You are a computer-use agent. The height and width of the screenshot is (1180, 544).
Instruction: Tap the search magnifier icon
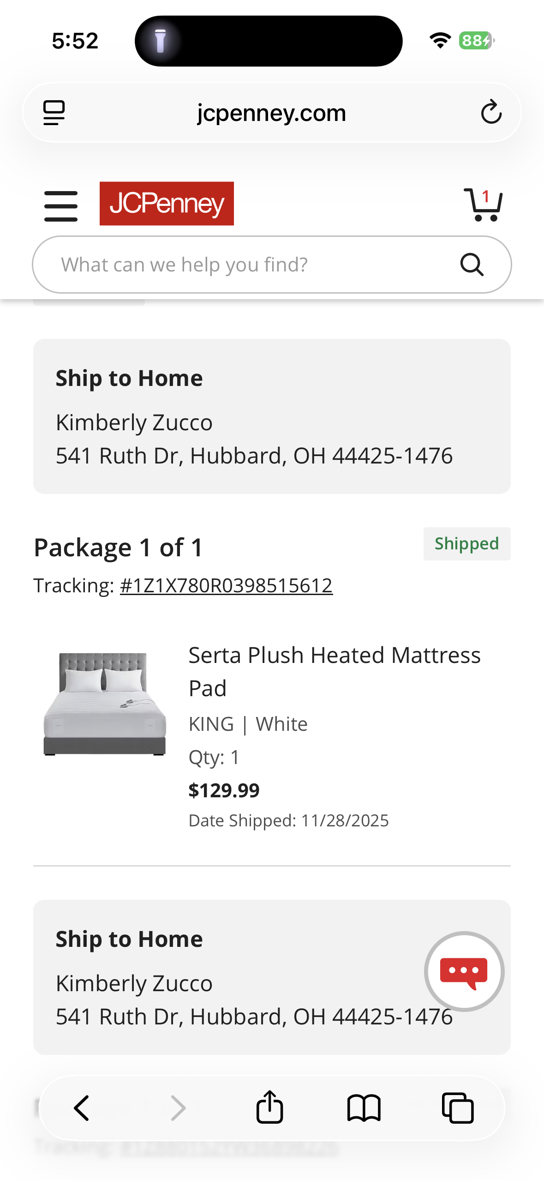click(472, 265)
